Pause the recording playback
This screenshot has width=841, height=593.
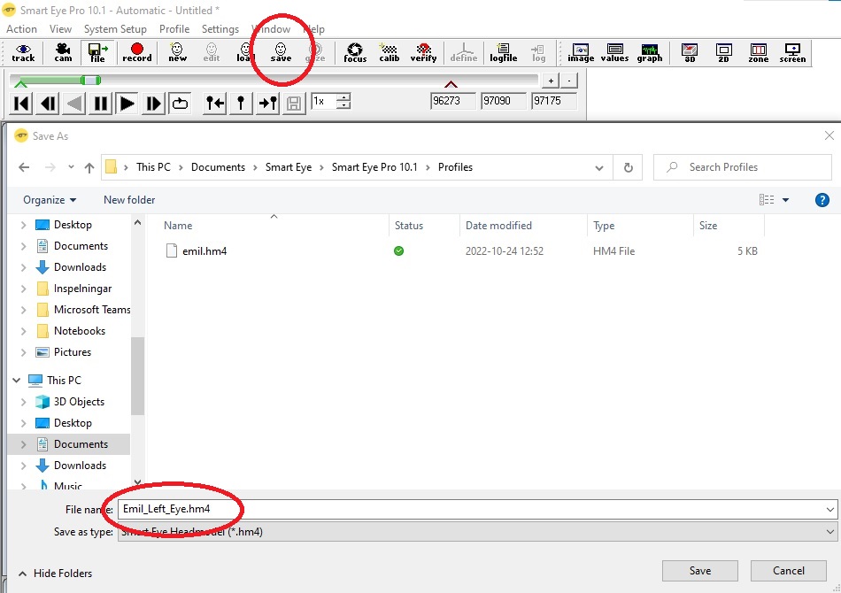point(100,103)
